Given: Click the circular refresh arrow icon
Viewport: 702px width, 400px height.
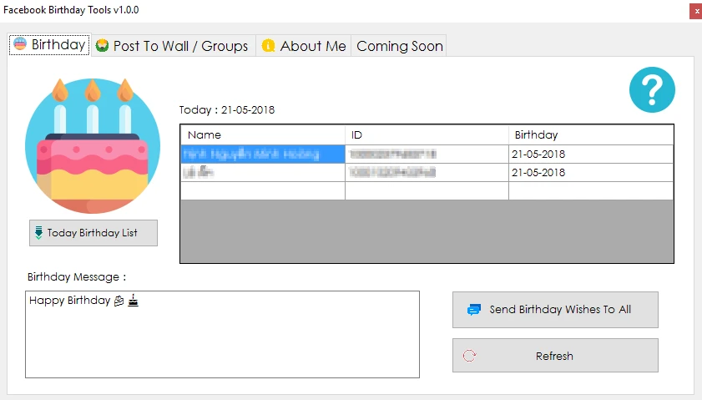Looking at the screenshot, I should click(x=470, y=356).
